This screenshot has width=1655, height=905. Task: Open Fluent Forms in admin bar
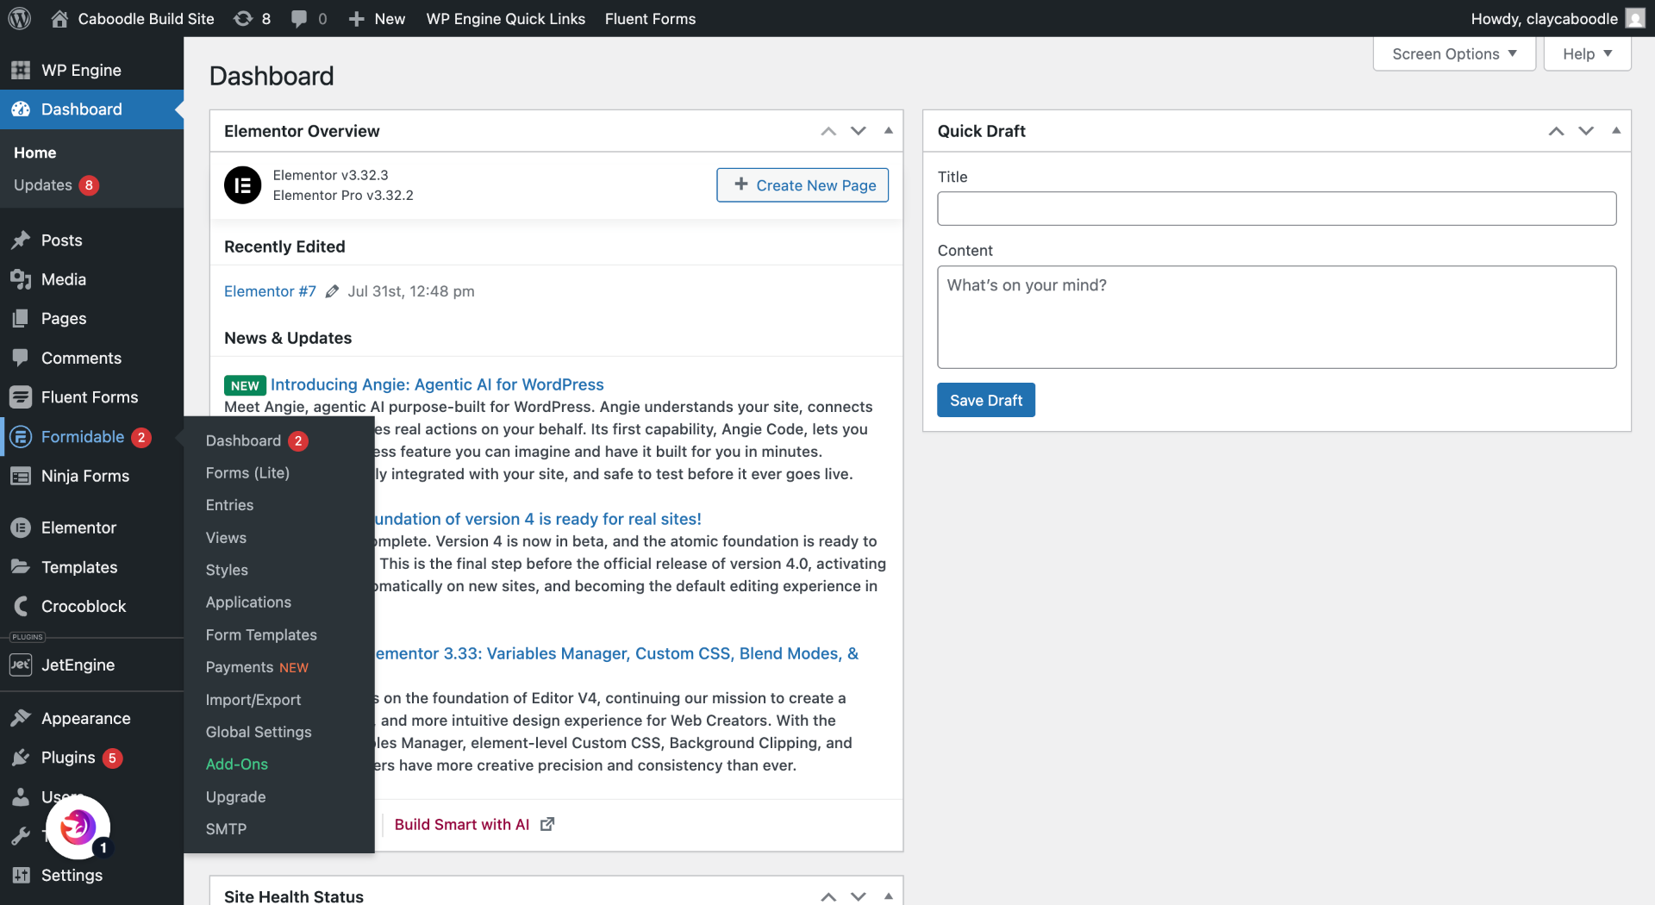650,18
